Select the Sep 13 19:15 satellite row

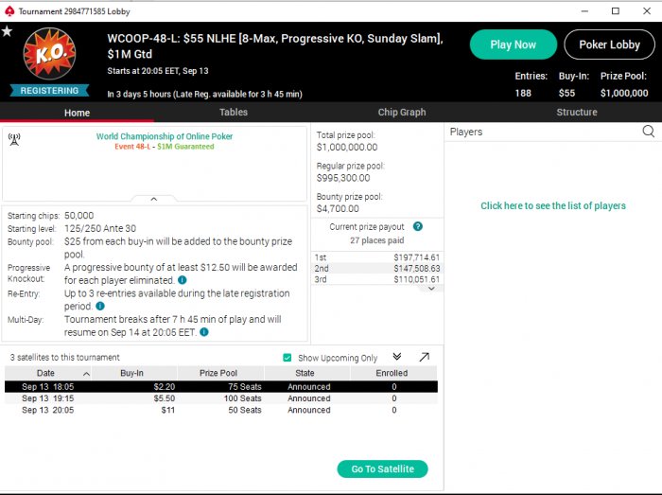(x=221, y=398)
